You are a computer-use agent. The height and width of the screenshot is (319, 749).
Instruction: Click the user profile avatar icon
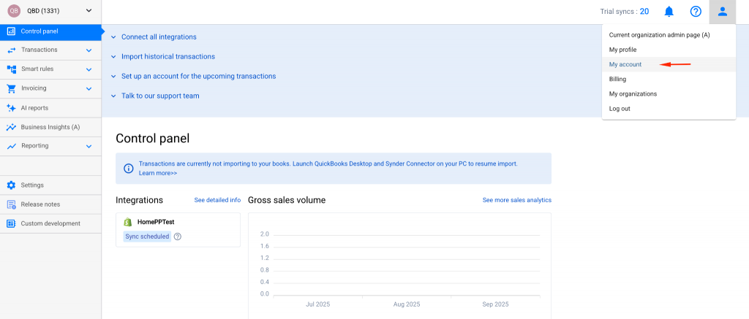point(722,12)
